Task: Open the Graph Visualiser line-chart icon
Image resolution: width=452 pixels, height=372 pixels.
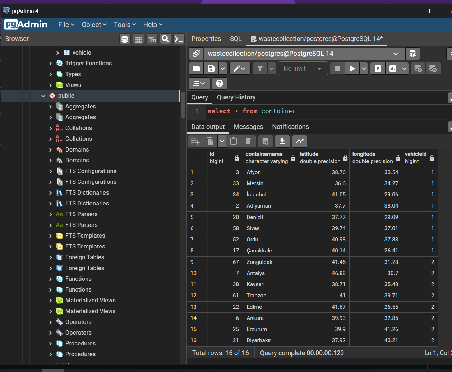Action: pyautogui.click(x=300, y=141)
